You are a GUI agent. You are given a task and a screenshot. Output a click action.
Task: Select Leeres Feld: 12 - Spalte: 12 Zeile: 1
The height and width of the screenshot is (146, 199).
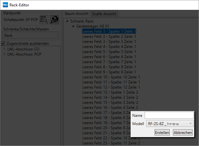coord(111,87)
